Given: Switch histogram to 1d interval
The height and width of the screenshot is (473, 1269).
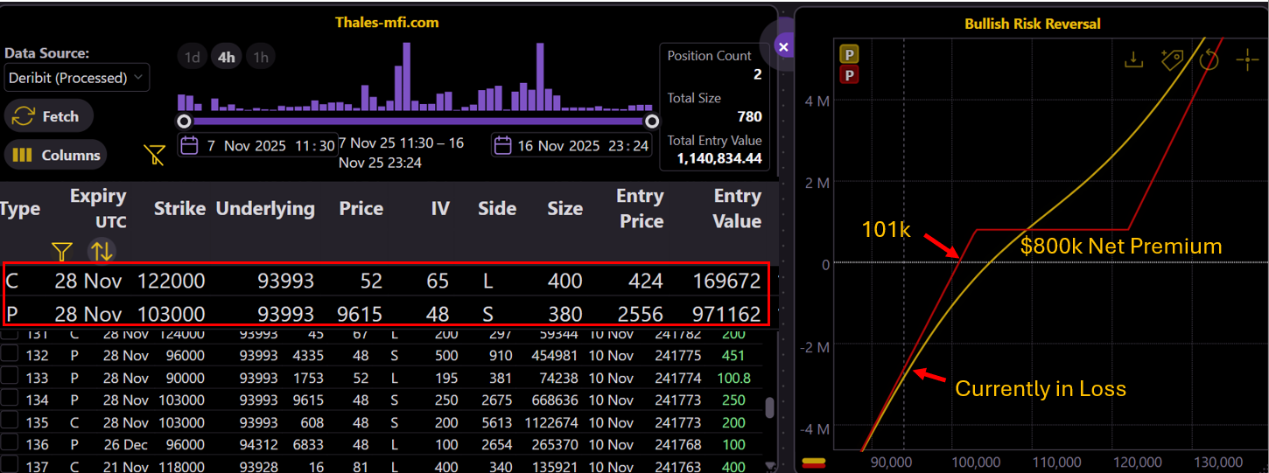Looking at the screenshot, I should pos(193,58).
